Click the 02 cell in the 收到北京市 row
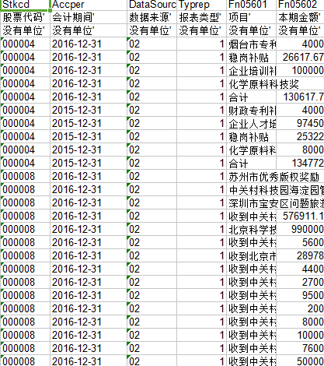Viewport: 324px width, 366px height. click(x=152, y=255)
